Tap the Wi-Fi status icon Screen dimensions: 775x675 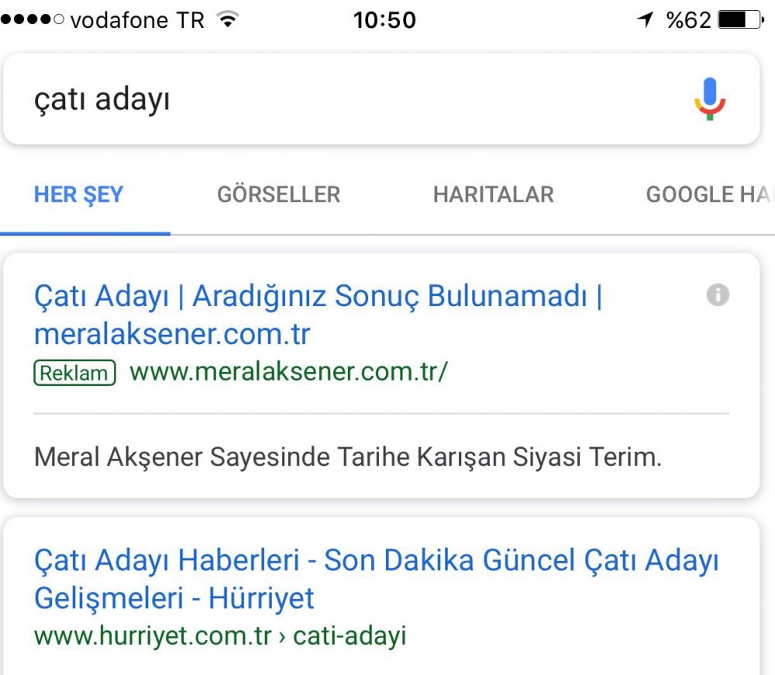click(x=228, y=20)
